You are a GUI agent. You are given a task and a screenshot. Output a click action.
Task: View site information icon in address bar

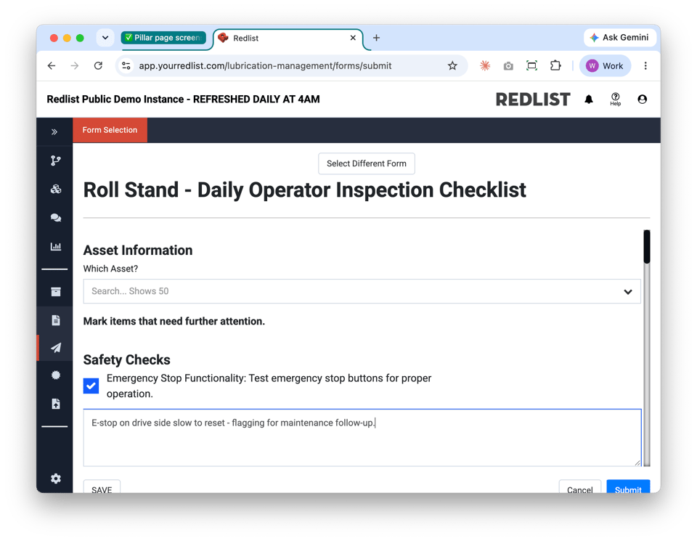[126, 66]
